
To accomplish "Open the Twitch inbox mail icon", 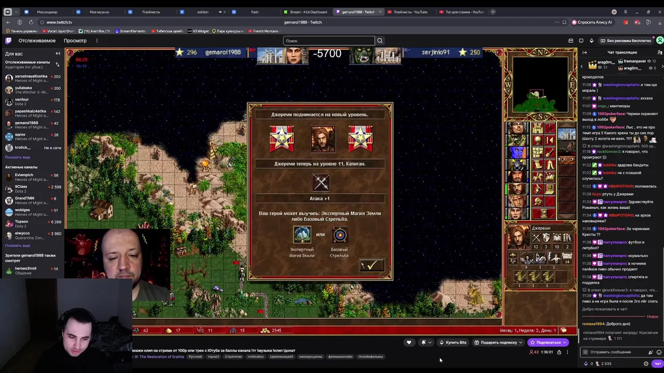I will click(571, 40).
